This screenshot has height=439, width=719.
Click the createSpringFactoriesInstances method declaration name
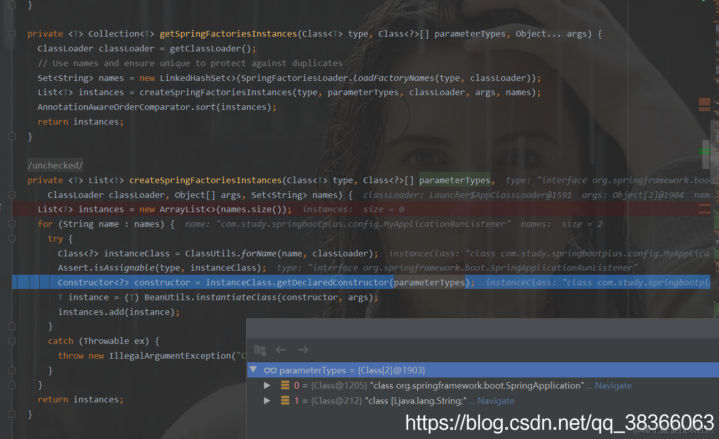[x=206, y=181]
